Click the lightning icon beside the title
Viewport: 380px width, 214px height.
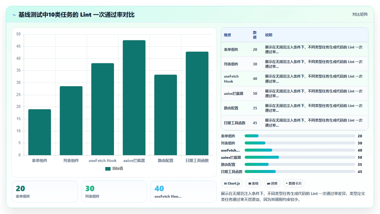pyautogui.click(x=14, y=15)
